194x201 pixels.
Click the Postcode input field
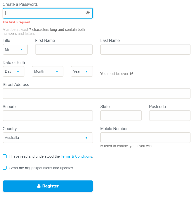pos(170,116)
